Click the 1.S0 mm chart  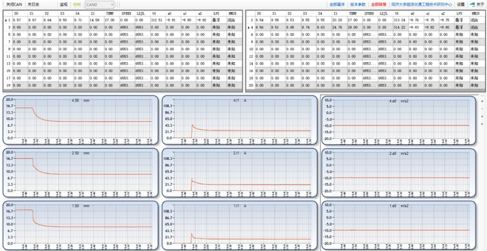81,226
